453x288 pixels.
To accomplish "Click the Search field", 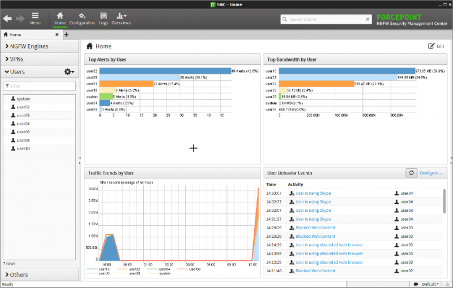I will [x=326, y=19].
